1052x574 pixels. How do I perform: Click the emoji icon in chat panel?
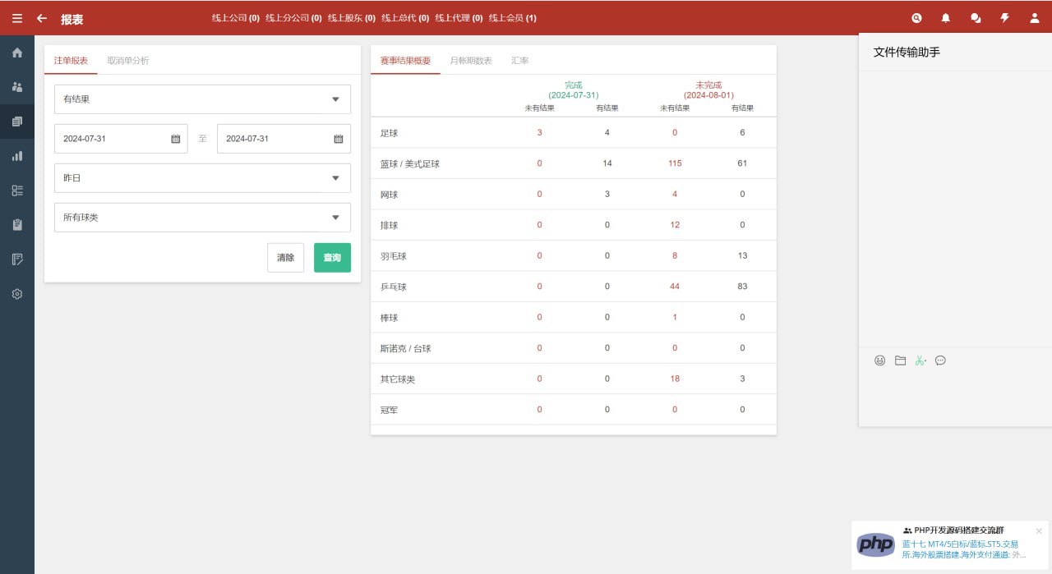coord(879,360)
